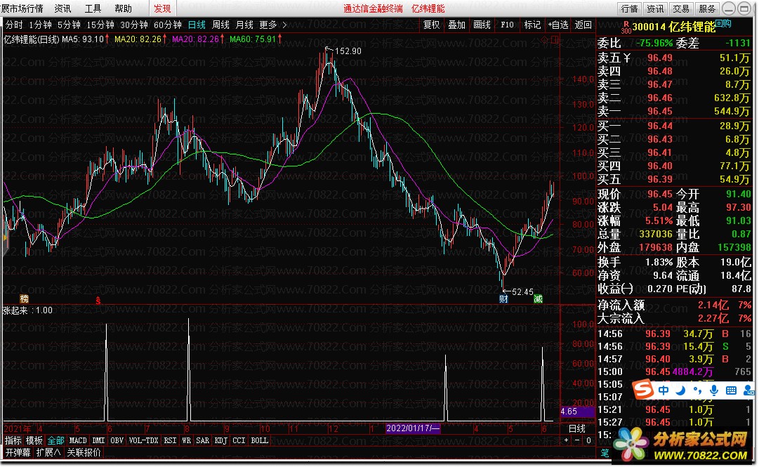Click the 全部 indicators tab

(x=55, y=440)
